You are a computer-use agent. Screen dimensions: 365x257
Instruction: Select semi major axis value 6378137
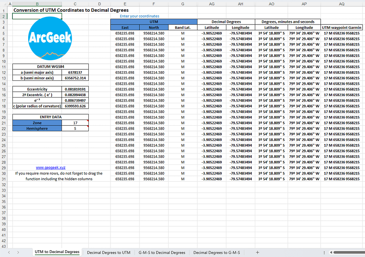(x=75, y=73)
